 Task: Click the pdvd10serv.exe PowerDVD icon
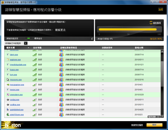(x=8, y=115)
